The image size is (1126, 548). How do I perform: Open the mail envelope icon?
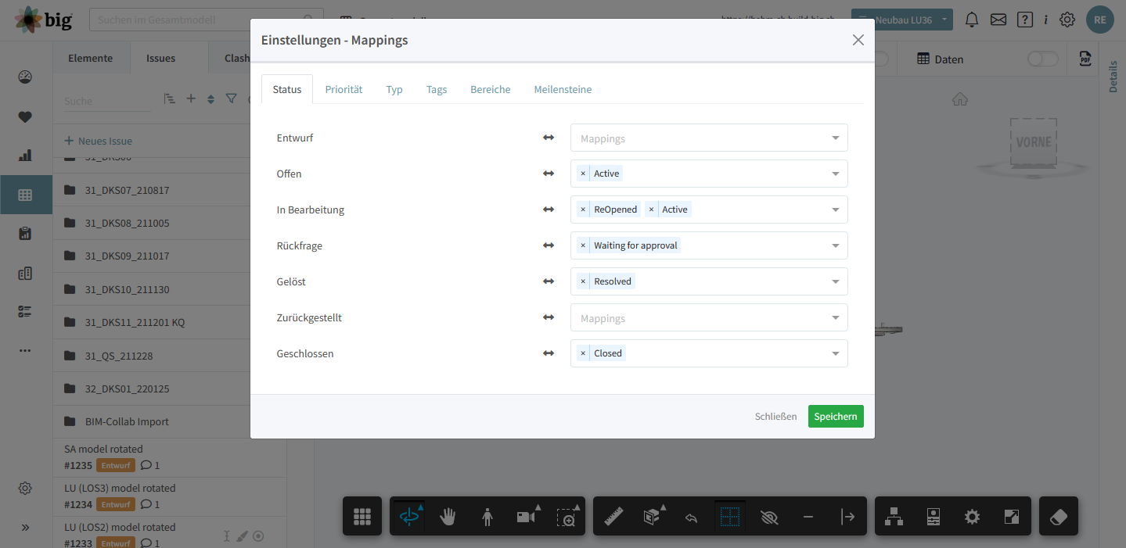point(998,20)
